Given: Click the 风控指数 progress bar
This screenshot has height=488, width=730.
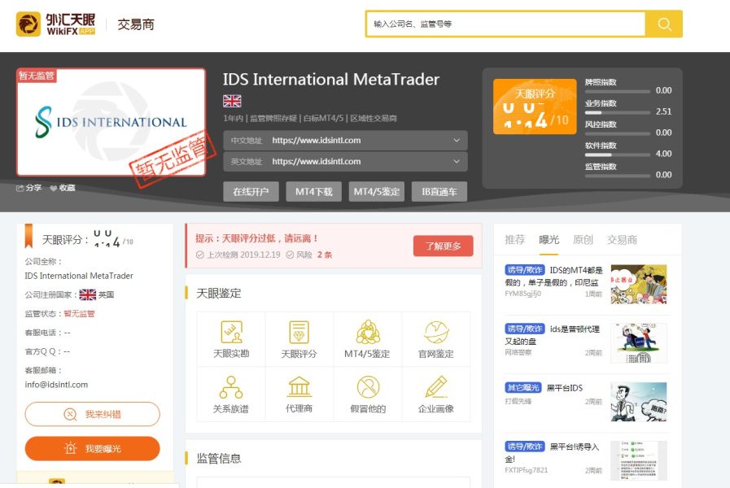Looking at the screenshot, I should pos(618,133).
